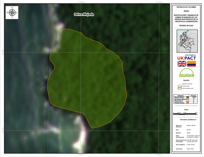Click the black scale bar

(x=185, y=114)
